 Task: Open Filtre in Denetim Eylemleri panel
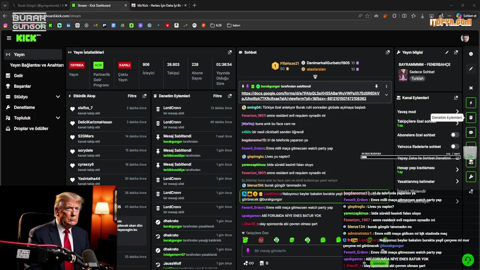point(217,96)
